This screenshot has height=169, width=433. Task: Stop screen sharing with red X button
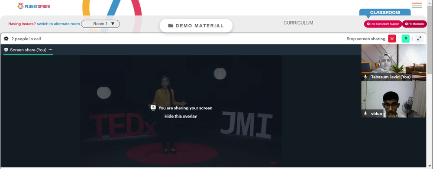click(x=392, y=39)
